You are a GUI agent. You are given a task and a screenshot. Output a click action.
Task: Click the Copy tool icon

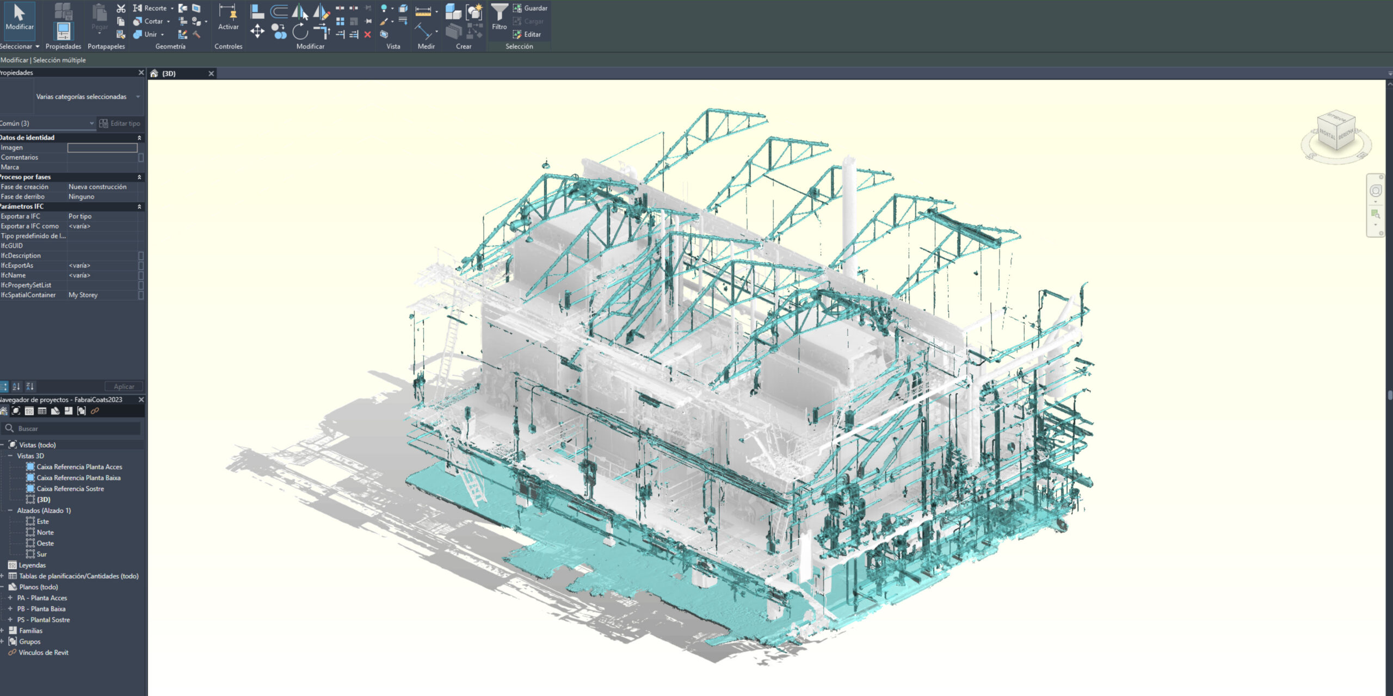pos(279,32)
